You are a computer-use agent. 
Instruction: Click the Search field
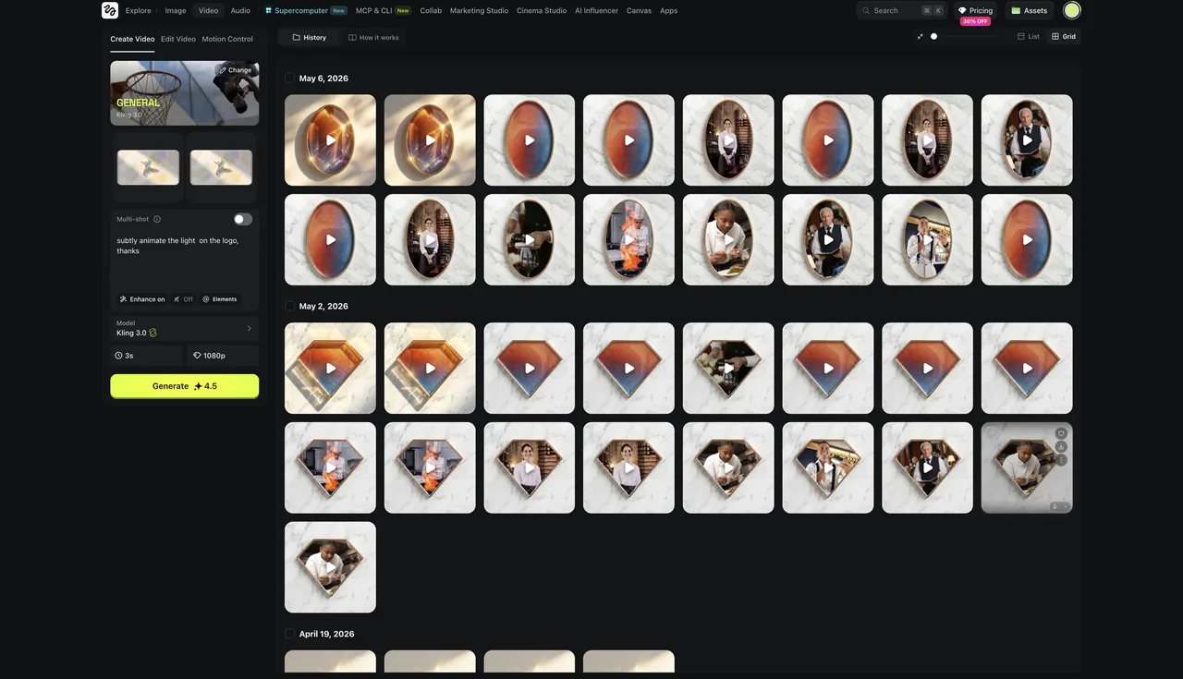coord(900,10)
